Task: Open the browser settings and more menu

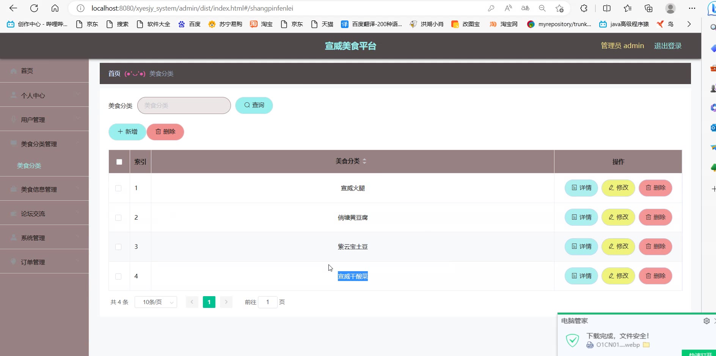Action: (692, 8)
